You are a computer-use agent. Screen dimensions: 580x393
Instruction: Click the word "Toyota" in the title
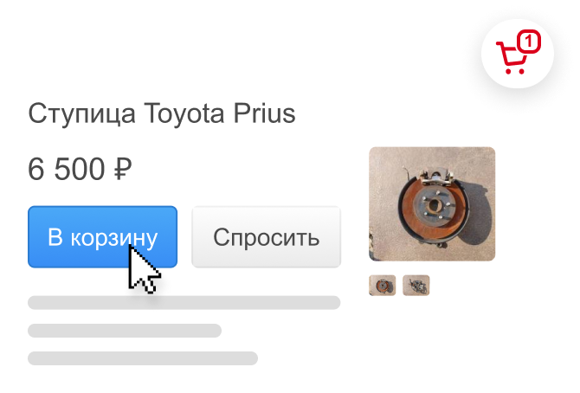(184, 114)
